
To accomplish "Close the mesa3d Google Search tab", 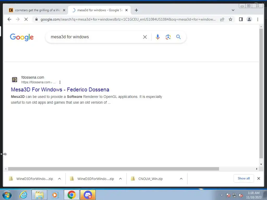I will 126,10.
